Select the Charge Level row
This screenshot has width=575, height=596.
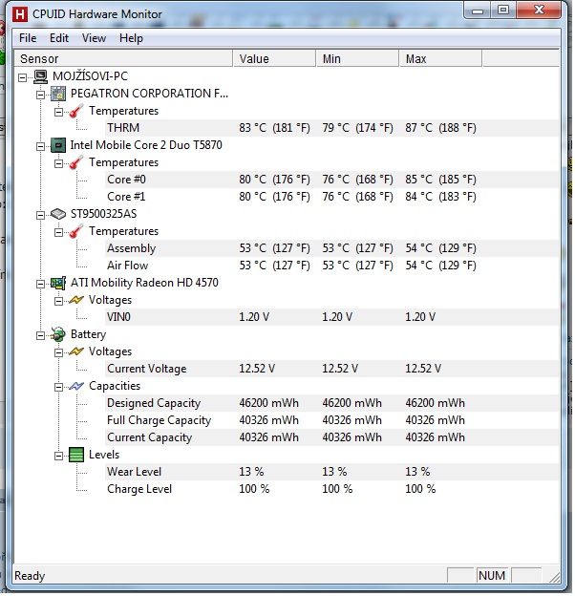point(331,489)
